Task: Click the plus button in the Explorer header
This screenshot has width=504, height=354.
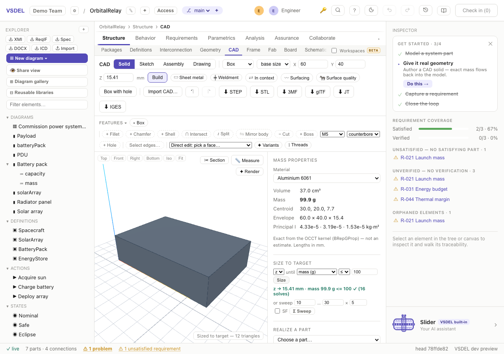Action: [x=83, y=29]
